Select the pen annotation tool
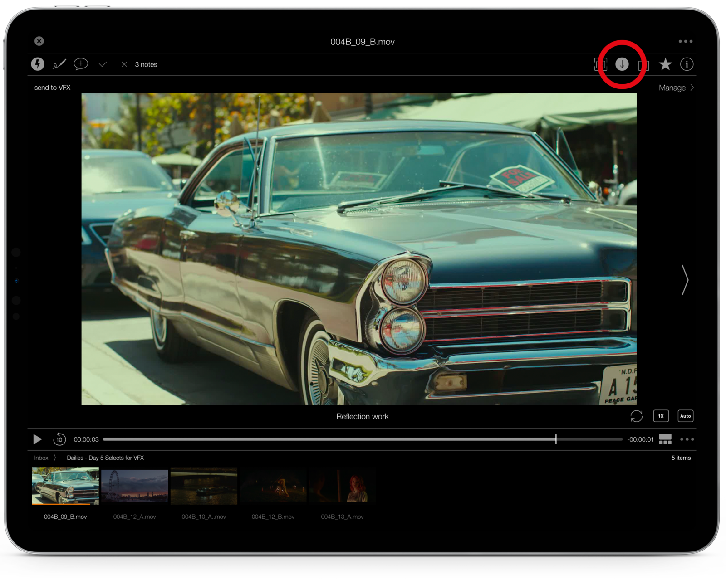The width and height of the screenshot is (726, 580). (59, 64)
